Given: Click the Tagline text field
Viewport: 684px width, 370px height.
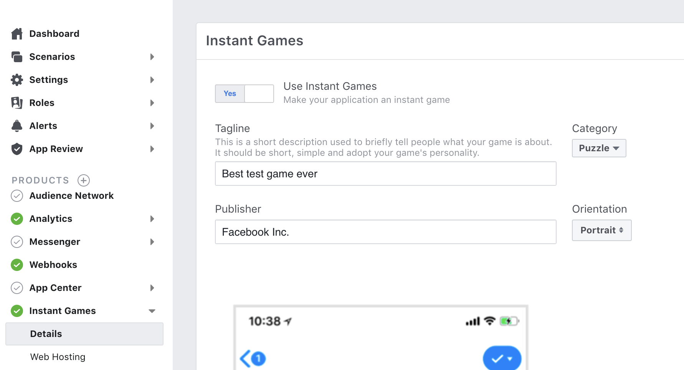Looking at the screenshot, I should pyautogui.click(x=385, y=173).
